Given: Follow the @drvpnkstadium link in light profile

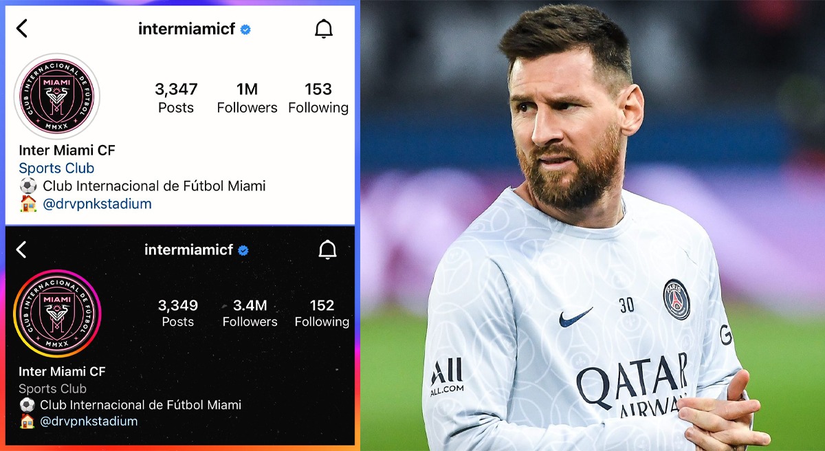Looking at the screenshot, I should pos(97,204).
